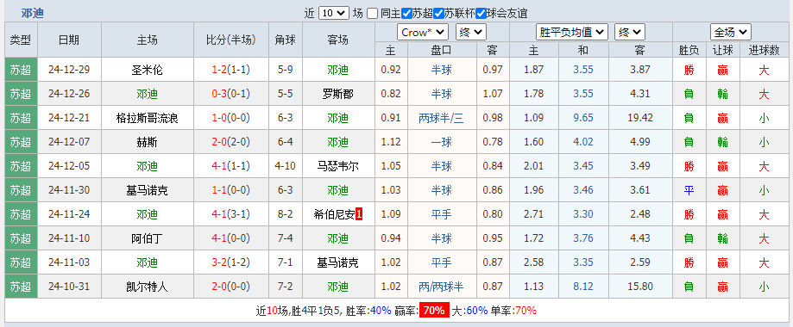793x327 pixels.
Task: Click the 类型 column header
Action: tap(22, 40)
